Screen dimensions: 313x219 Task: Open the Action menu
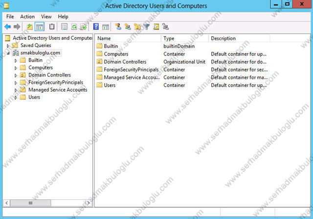[x=27, y=17]
